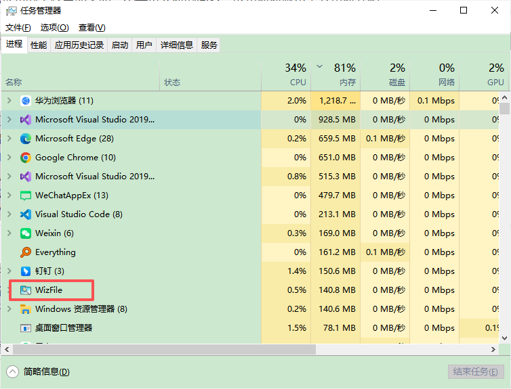Click the horizontal scrollbar thumb
Screen dimensions: 511x389
(x=164, y=350)
